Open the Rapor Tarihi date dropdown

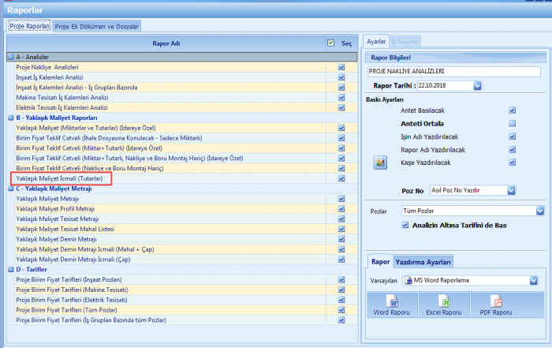click(478, 85)
